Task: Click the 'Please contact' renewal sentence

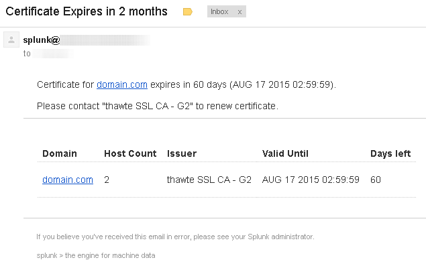Action: click(x=158, y=106)
